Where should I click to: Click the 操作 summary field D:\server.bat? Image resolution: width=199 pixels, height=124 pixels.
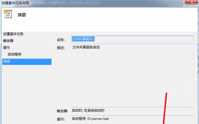point(132,119)
